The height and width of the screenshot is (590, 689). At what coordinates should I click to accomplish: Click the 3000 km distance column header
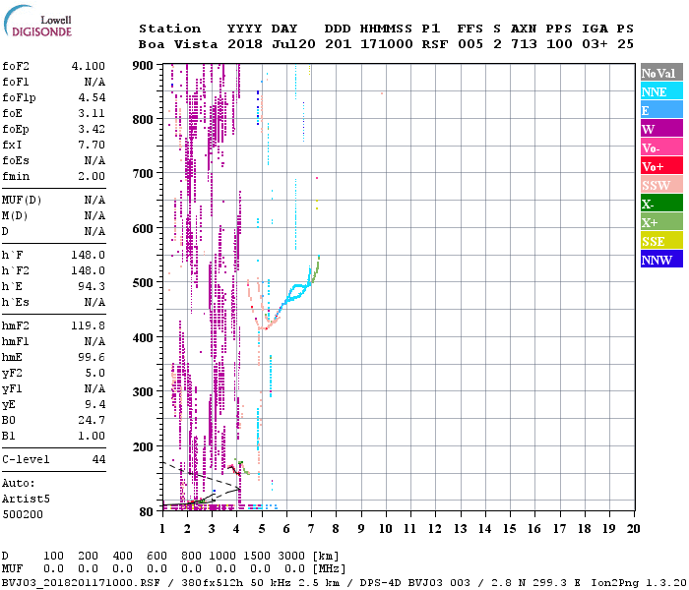291,556
